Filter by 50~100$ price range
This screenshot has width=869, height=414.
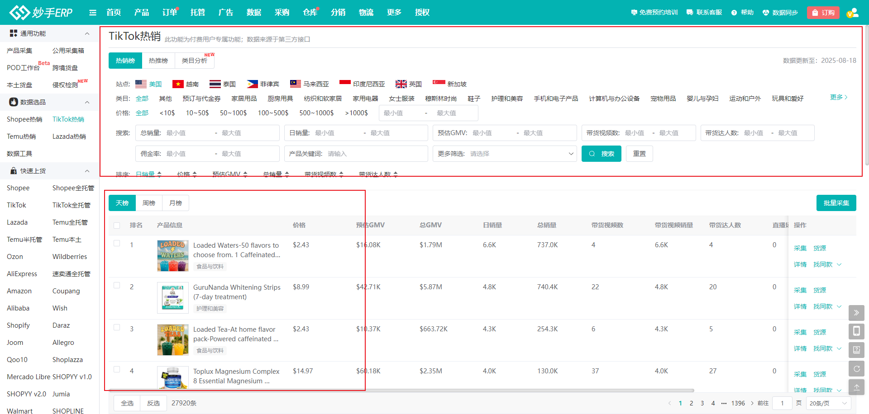(x=234, y=113)
